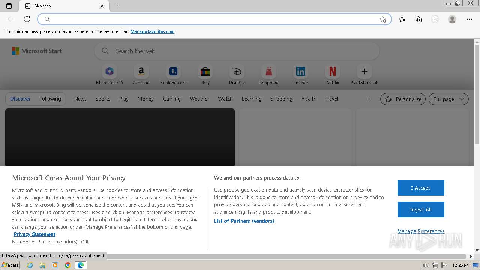Click the browser back arrow
This screenshot has width=480, height=270.
(10, 19)
